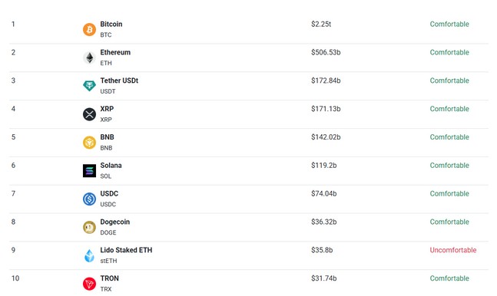Click the Ethereum diamond logo icon
The width and height of the screenshot is (497, 296).
89,58
